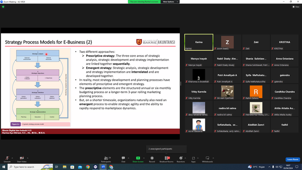Click Anna Octaviana's participant tile
This screenshot has width=302, height=170.
285,59
